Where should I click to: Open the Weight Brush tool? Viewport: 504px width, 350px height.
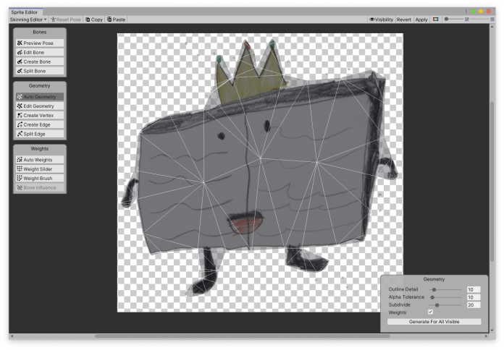point(40,179)
